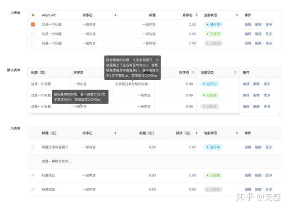Click 编辑 in the 默认表单 进行中 row
This screenshot has width=288, height=209.
pos(246,84)
